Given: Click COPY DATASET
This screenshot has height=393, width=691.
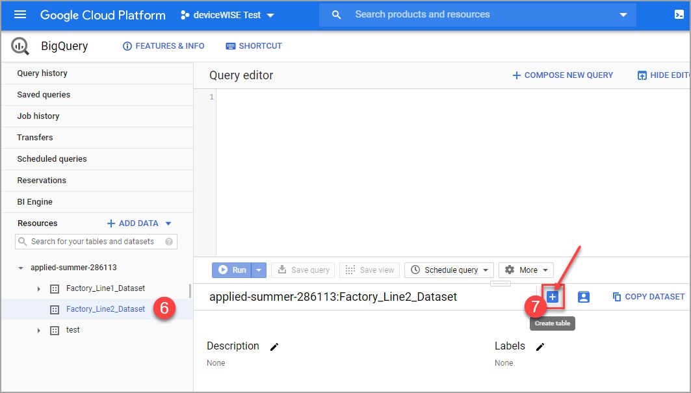Looking at the screenshot, I should (649, 297).
